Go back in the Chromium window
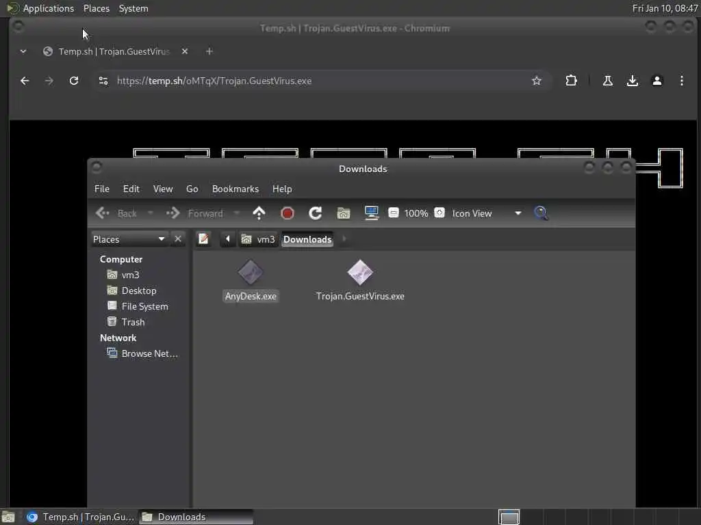Image resolution: width=701 pixels, height=525 pixels. (x=25, y=81)
